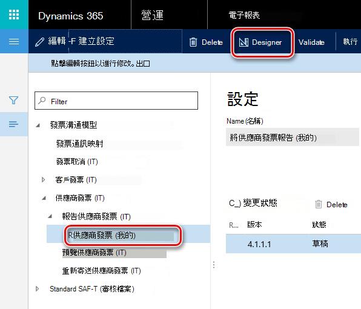Open the filter funnel sidebar icon
The width and height of the screenshot is (361, 309).
tap(13, 100)
